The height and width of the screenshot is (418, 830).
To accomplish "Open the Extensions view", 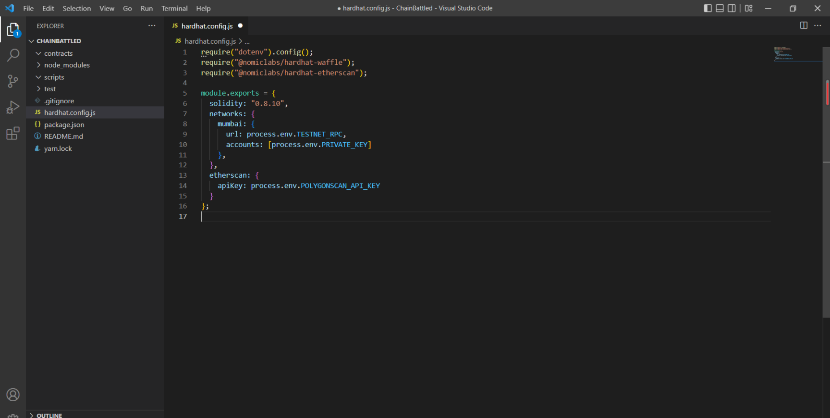I will [x=13, y=133].
